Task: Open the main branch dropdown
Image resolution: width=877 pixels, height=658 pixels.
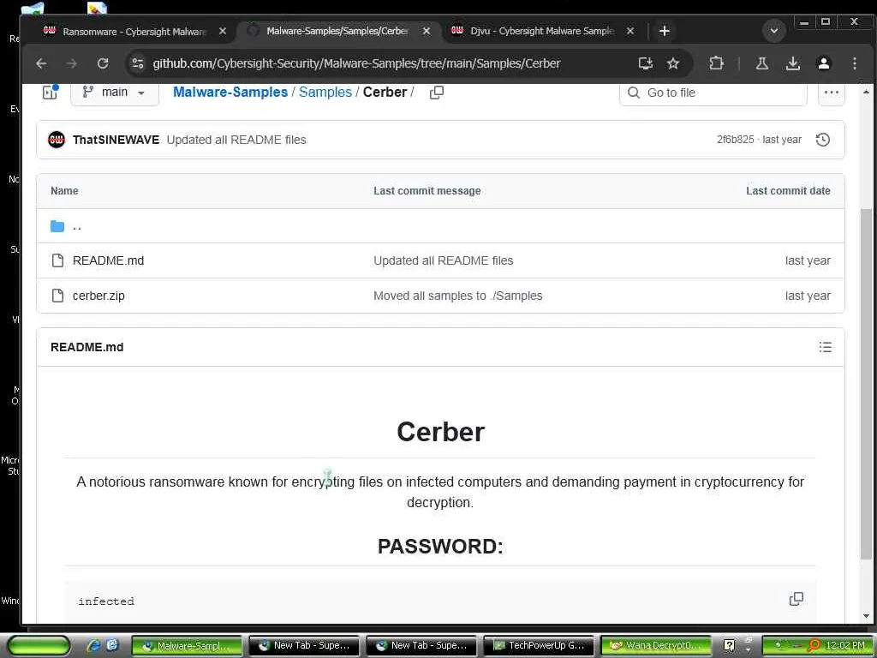Action: tap(114, 93)
